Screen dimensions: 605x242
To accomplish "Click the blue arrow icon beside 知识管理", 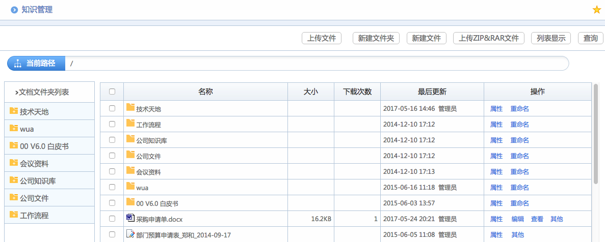I will 14,10.
